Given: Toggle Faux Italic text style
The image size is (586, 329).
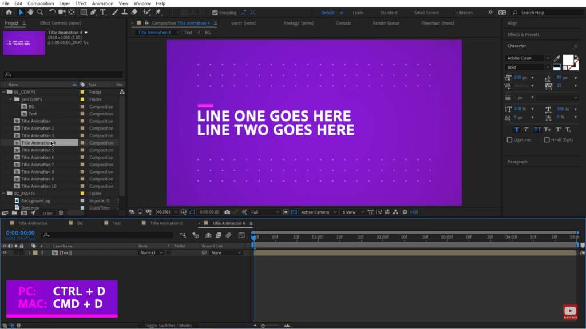Looking at the screenshot, I should tap(526, 130).
